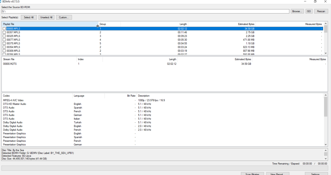This screenshot has width=331, height=175.
Task: Click the BDInfo app icon in title bar
Action: click(x=1, y=2)
